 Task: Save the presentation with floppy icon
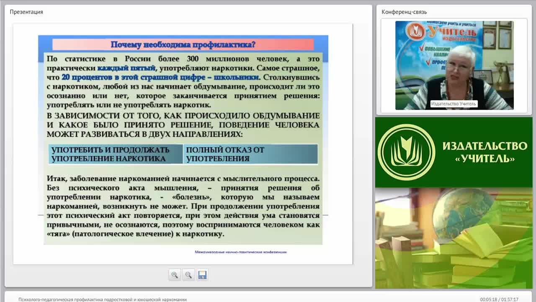[202, 275]
